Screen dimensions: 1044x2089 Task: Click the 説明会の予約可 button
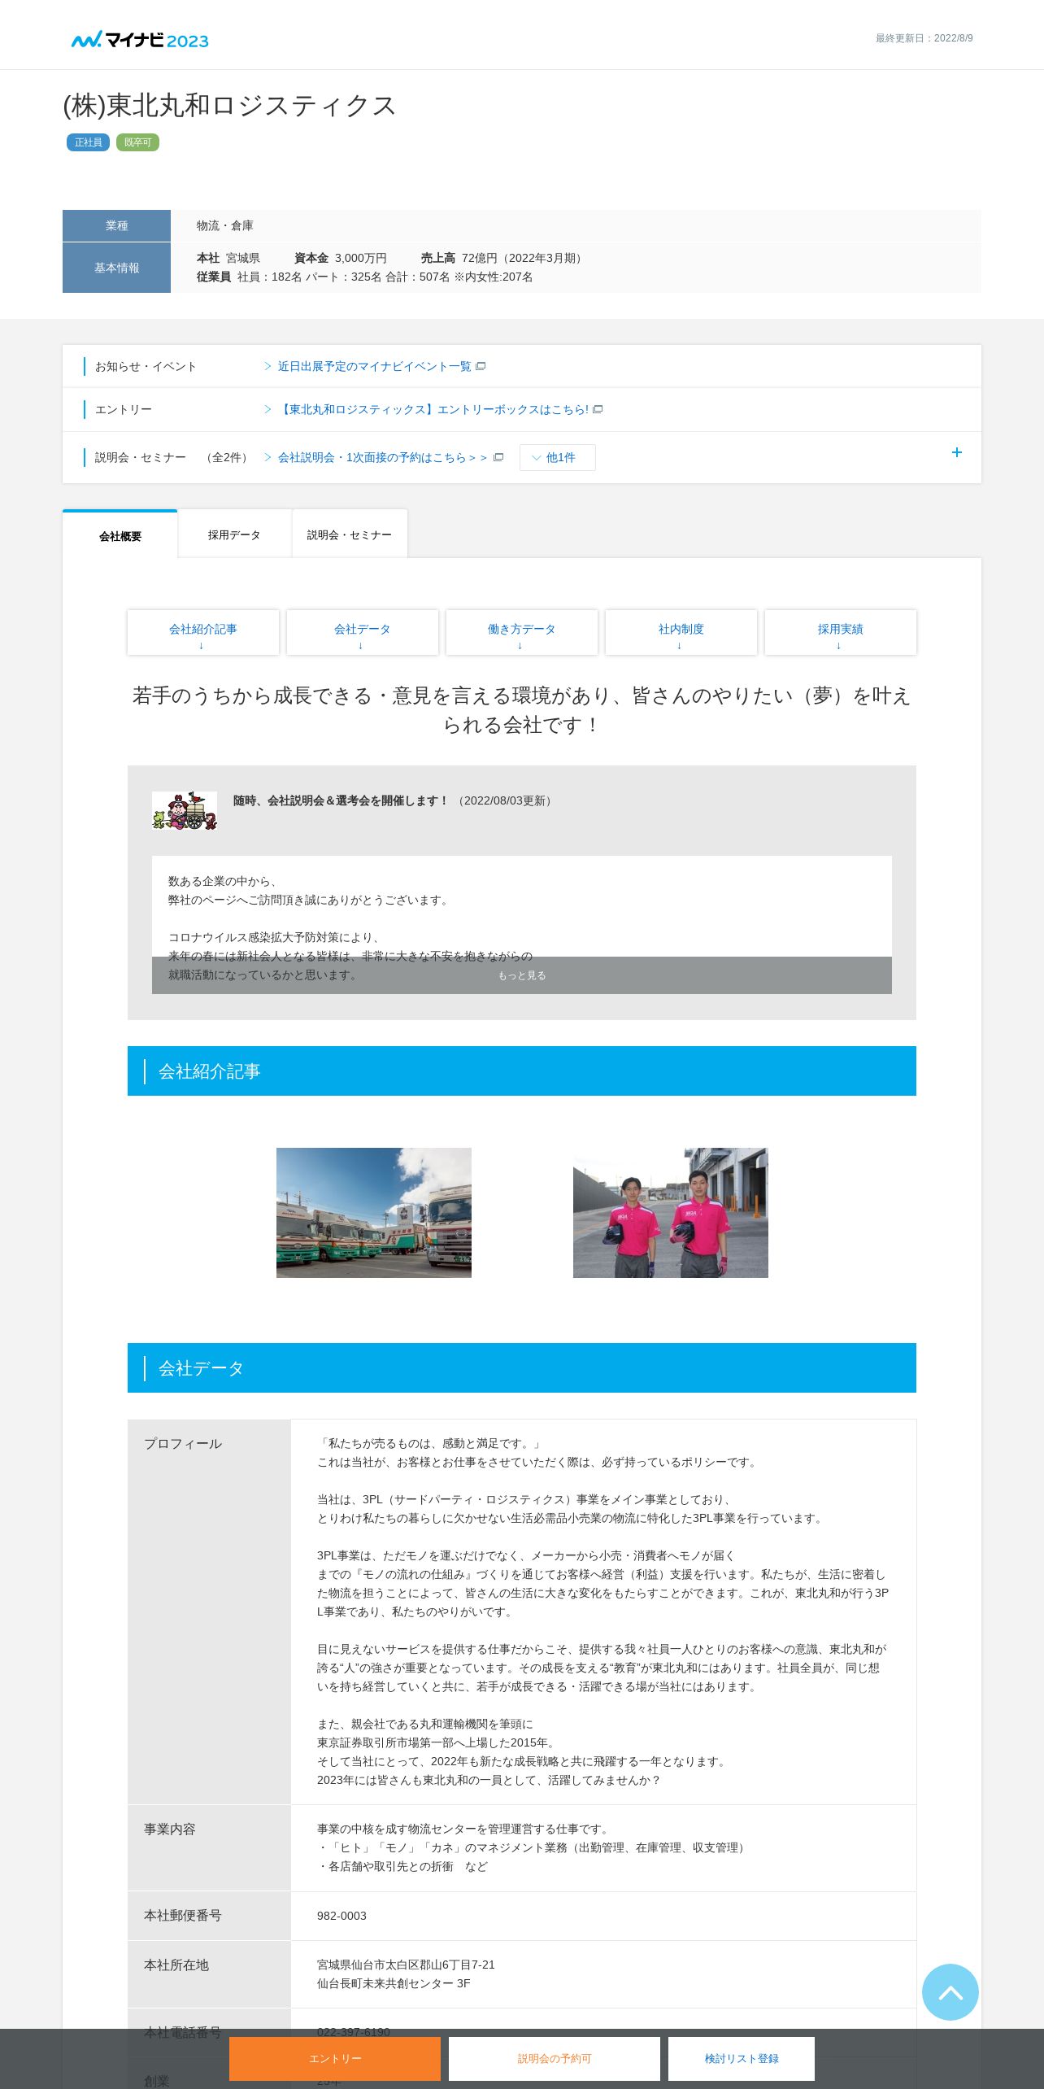point(555,2058)
